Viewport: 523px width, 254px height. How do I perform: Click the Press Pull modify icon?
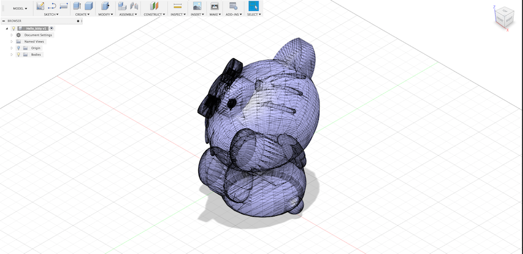click(105, 5)
